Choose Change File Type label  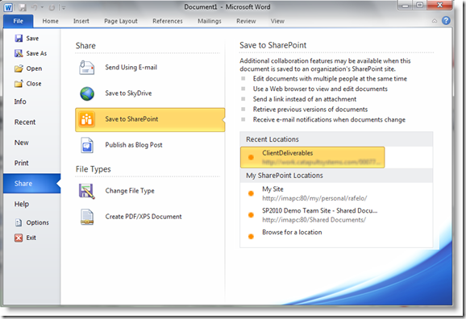[x=130, y=191]
